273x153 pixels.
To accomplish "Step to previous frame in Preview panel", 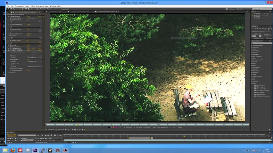I will click(x=255, y=29).
